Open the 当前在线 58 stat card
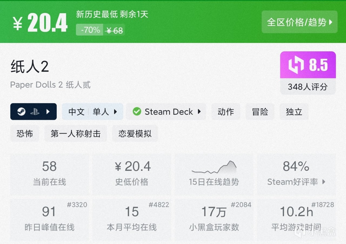 49,173
